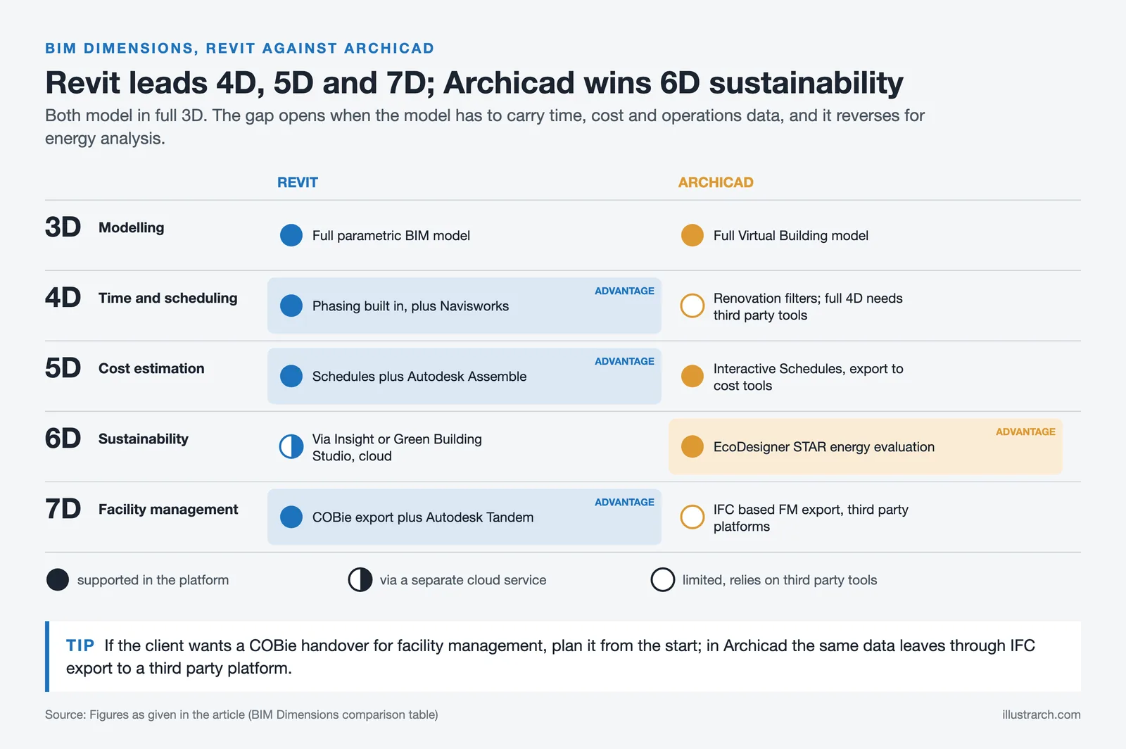Click the hollow legend circle for limited support
The image size is (1126, 749).
[x=663, y=580]
